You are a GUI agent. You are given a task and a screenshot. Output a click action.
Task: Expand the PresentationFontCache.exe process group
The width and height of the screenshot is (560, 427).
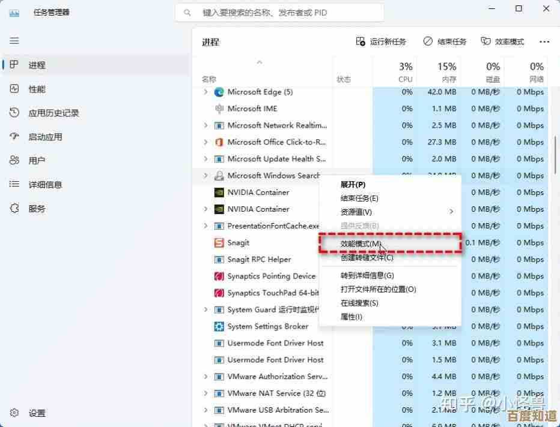[x=205, y=226]
